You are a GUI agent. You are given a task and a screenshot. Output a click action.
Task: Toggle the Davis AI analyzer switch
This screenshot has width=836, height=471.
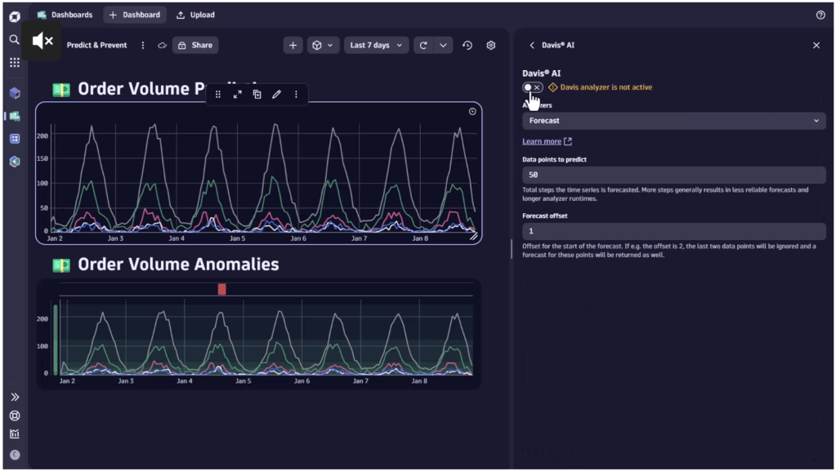532,87
